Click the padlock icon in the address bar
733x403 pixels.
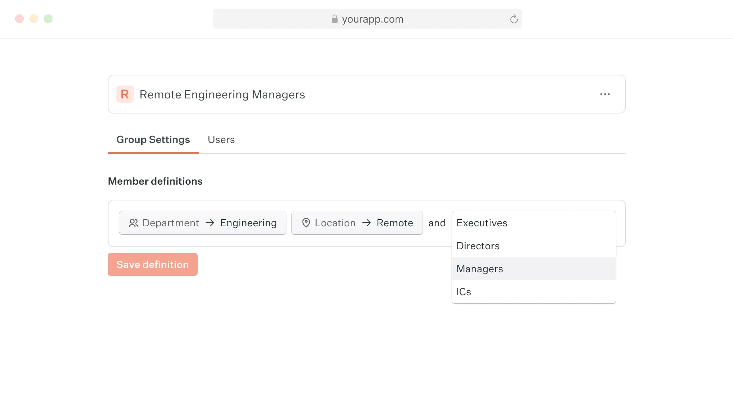(x=335, y=19)
